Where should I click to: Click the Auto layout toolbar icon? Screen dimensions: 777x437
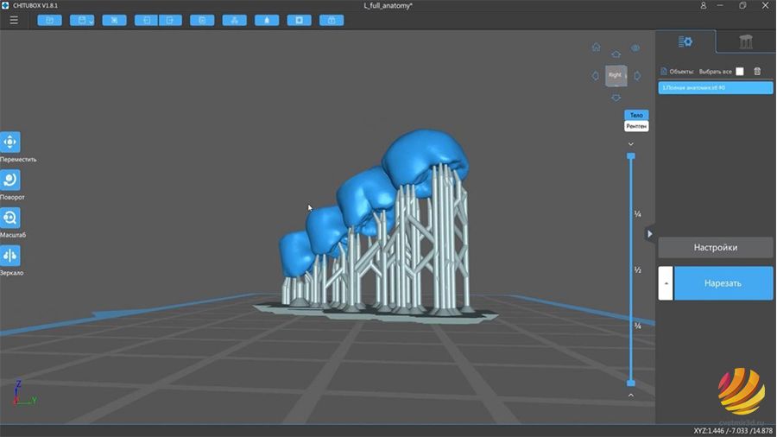[234, 21]
